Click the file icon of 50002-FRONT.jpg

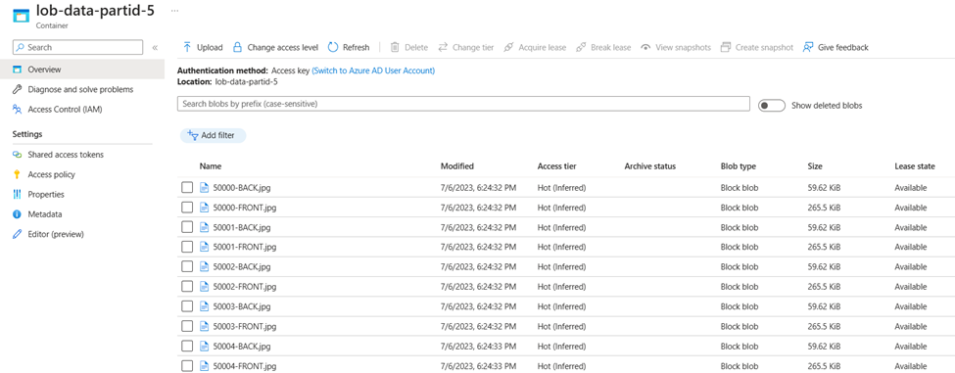pyautogui.click(x=205, y=287)
